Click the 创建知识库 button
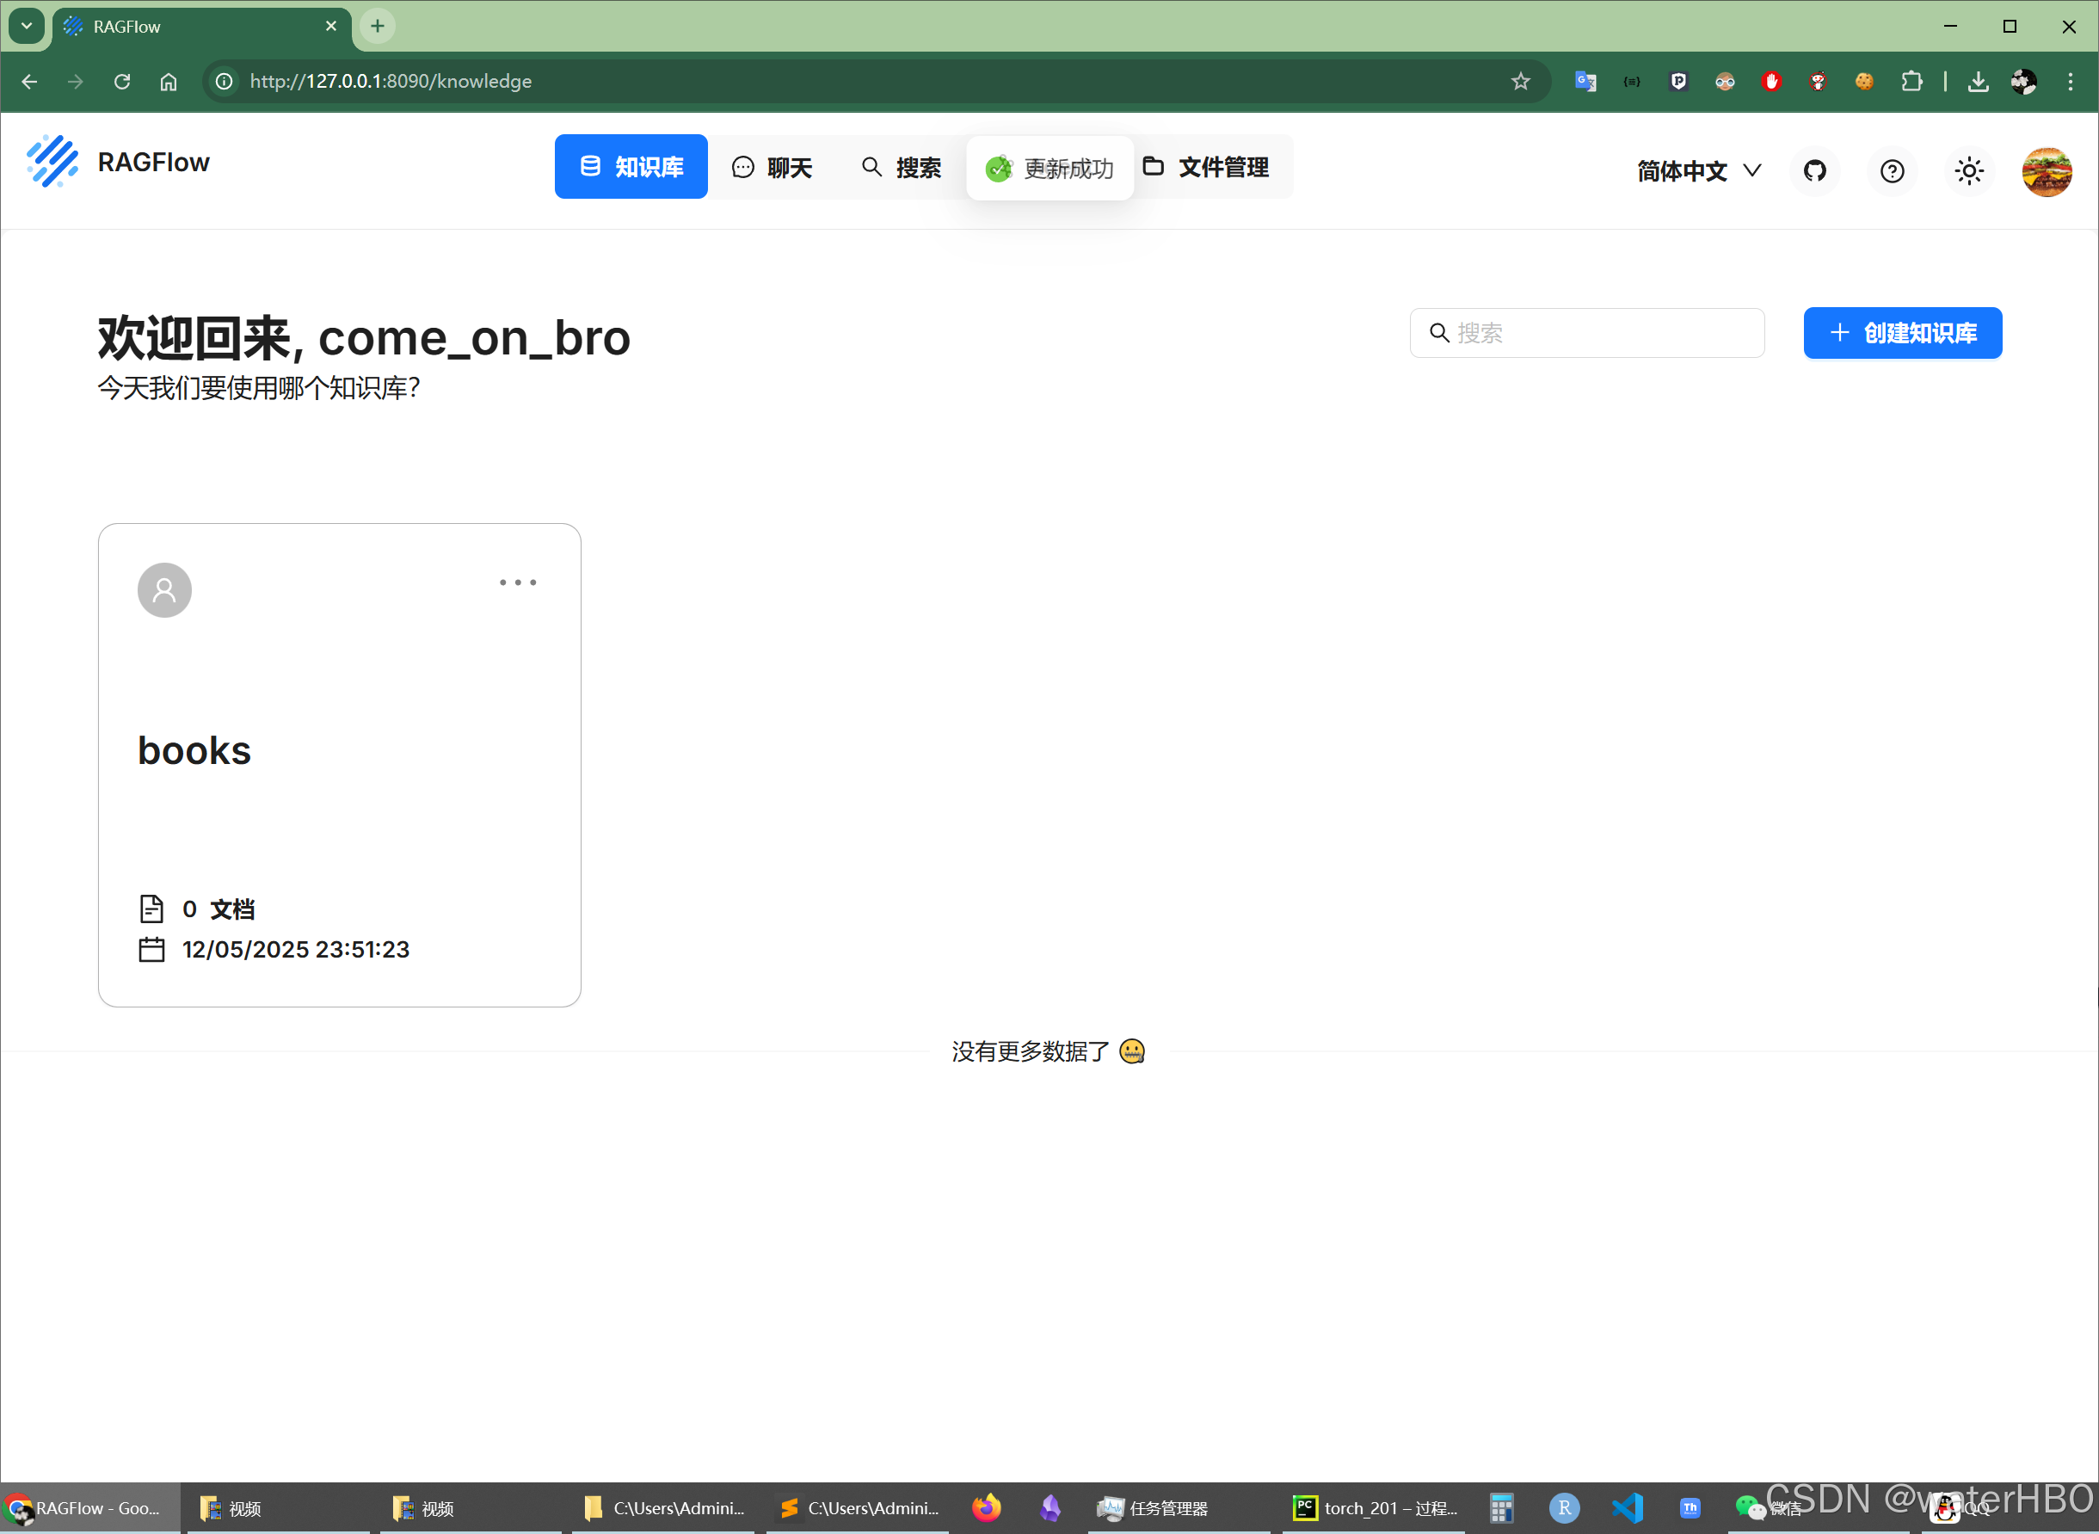 point(1901,332)
